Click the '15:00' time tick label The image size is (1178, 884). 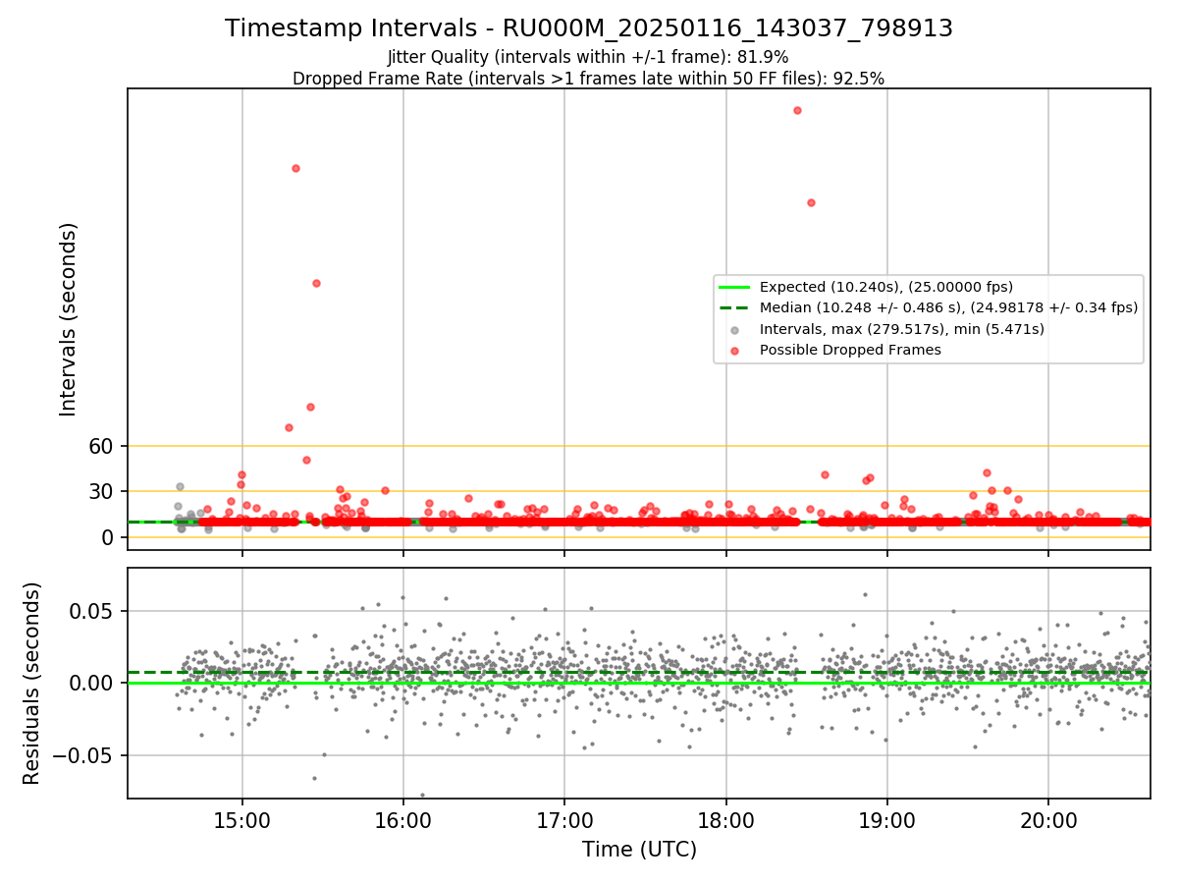pos(242,820)
